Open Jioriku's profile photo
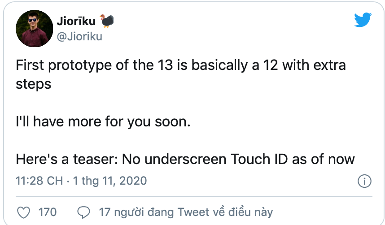This screenshot has height=225, width=385. pos(34,28)
